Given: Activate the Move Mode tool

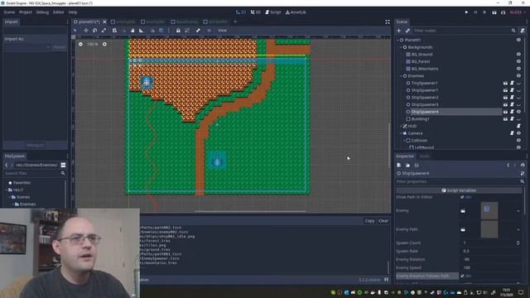Looking at the screenshot, I should pyautogui.click(x=86, y=31).
